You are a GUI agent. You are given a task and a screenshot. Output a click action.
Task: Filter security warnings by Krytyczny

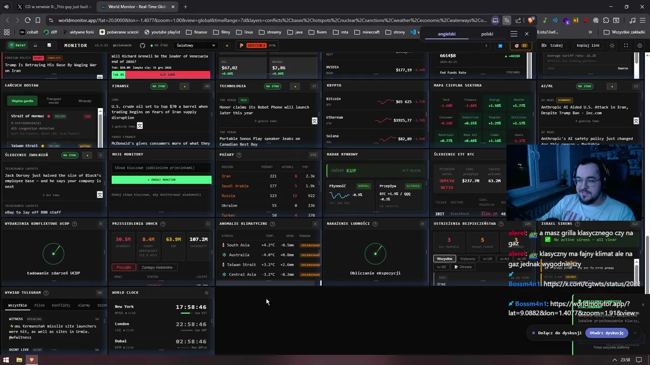[x=468, y=259]
